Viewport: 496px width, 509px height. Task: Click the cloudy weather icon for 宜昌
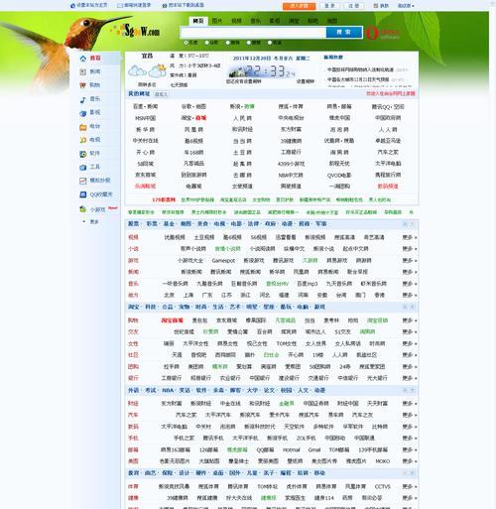tap(137, 70)
